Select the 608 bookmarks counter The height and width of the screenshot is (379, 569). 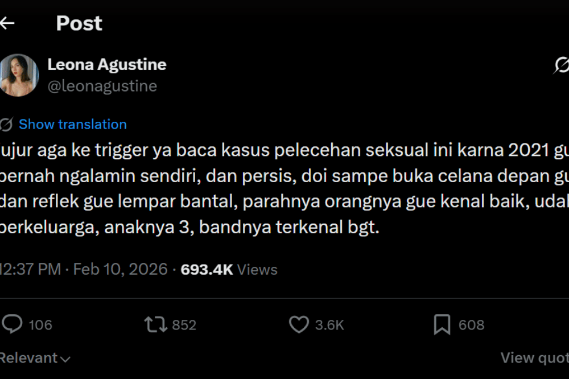point(472,324)
